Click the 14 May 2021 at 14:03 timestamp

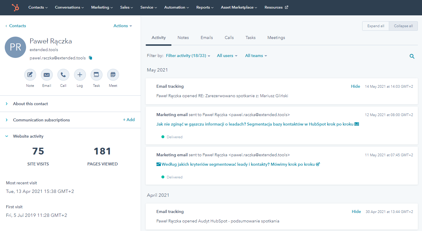[x=389, y=87]
